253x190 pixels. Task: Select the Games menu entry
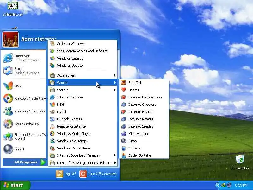pos(83,83)
